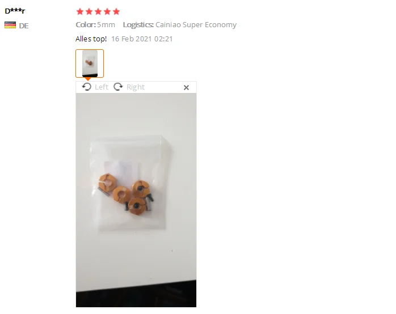Click the orange pointer arrow below the thumbnail
The width and height of the screenshot is (396, 314).
(88, 79)
